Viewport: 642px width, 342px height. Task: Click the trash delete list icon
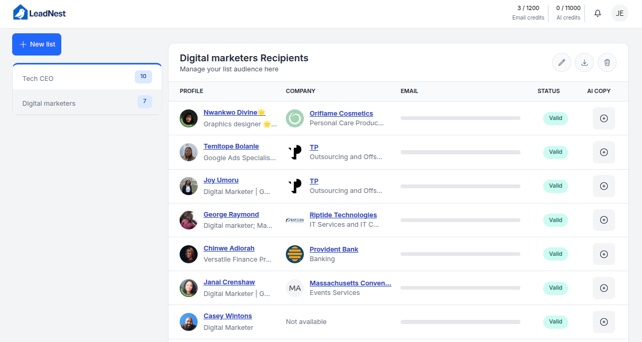(x=607, y=63)
